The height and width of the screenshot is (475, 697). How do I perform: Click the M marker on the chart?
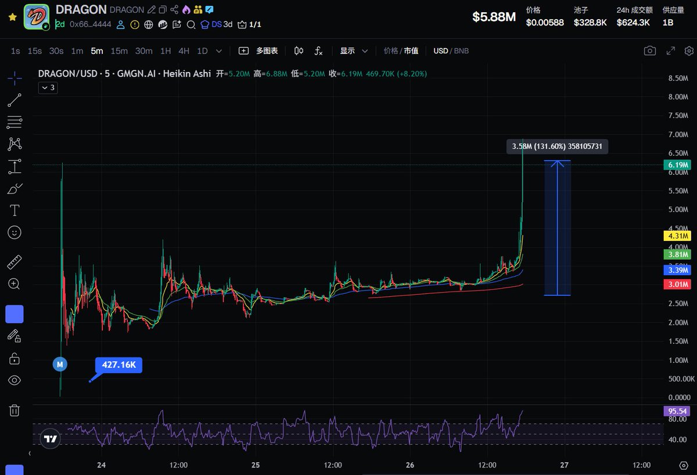[x=60, y=364]
